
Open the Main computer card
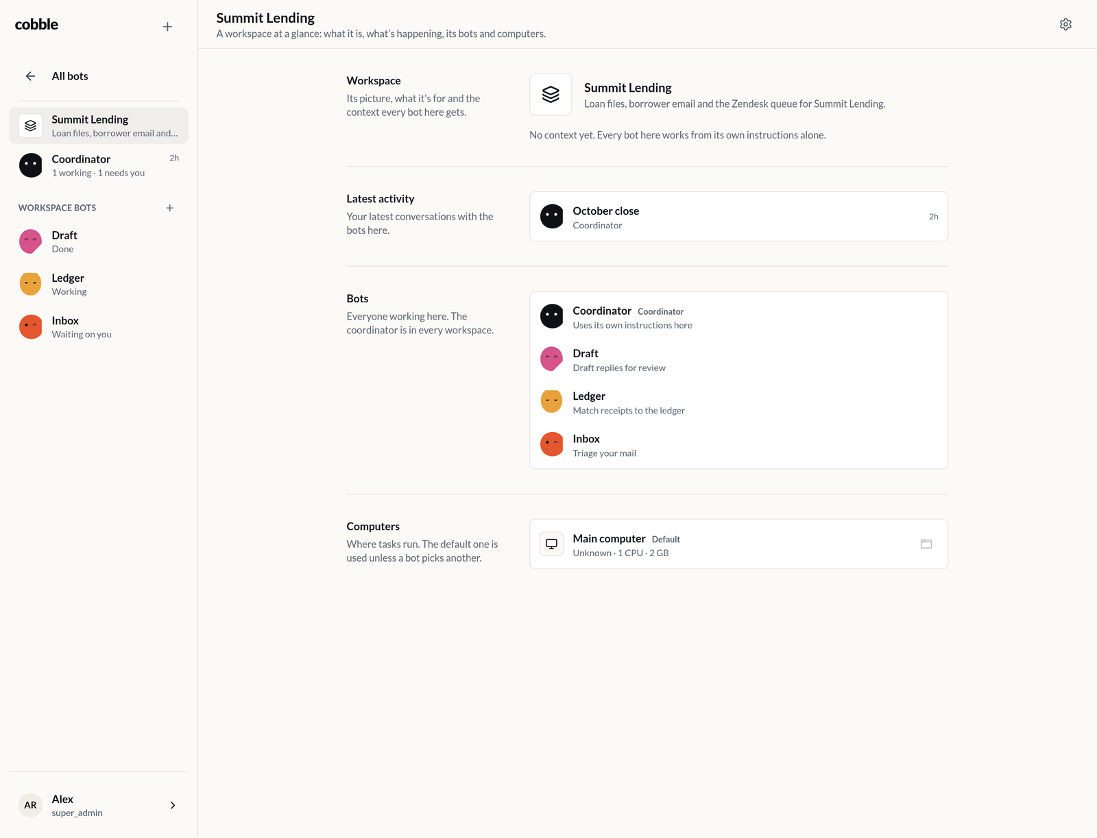pyautogui.click(x=738, y=544)
